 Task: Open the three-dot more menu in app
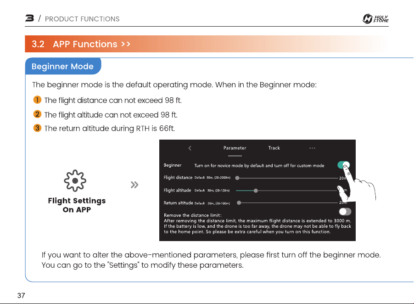point(313,148)
